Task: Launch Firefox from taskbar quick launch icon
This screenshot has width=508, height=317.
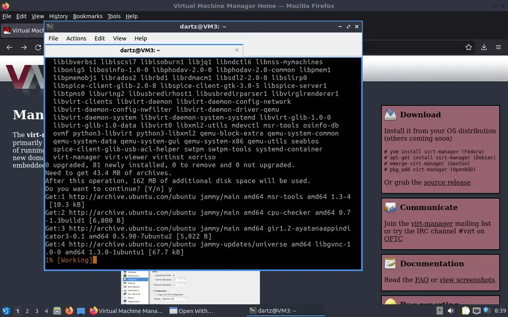Action: (69, 311)
